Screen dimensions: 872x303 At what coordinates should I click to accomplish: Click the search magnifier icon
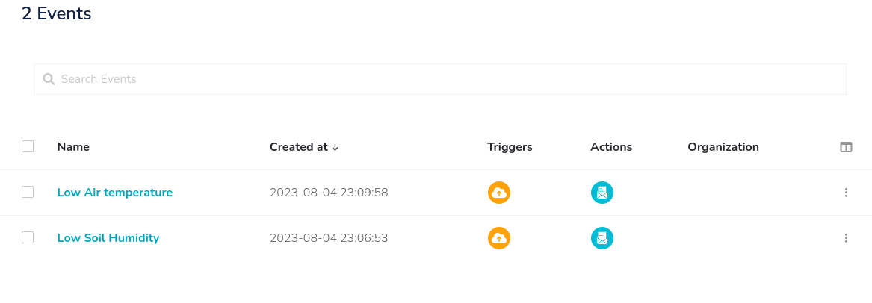(x=49, y=79)
